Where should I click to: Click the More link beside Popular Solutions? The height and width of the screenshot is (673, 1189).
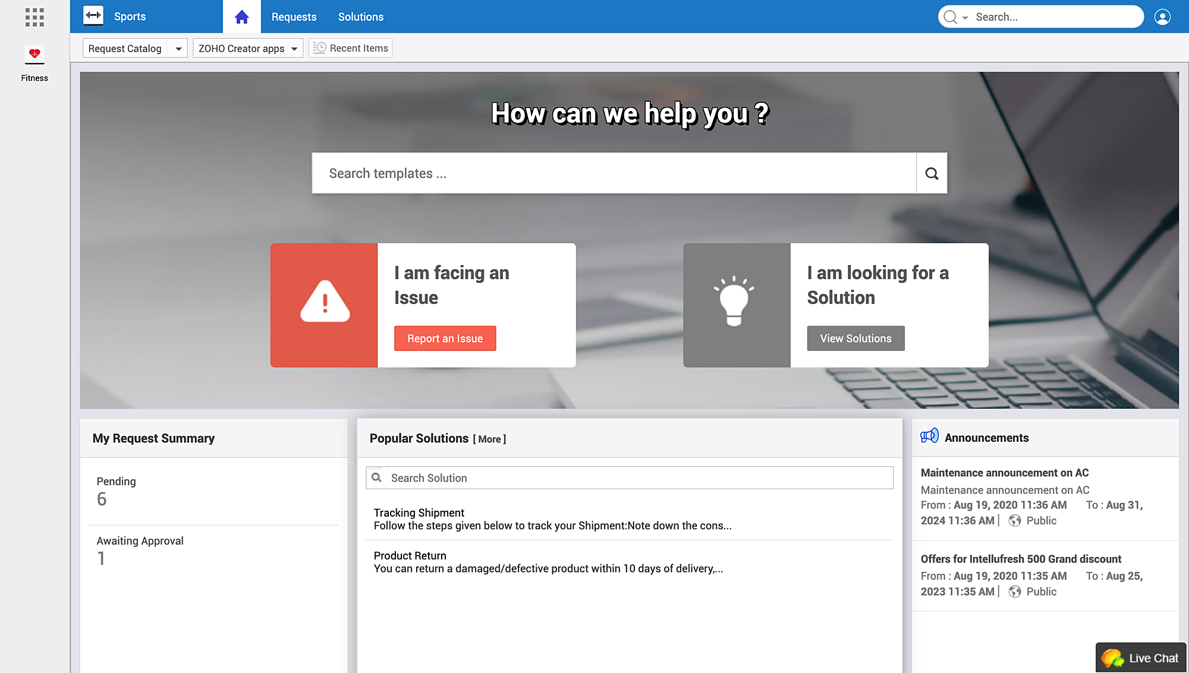click(489, 439)
